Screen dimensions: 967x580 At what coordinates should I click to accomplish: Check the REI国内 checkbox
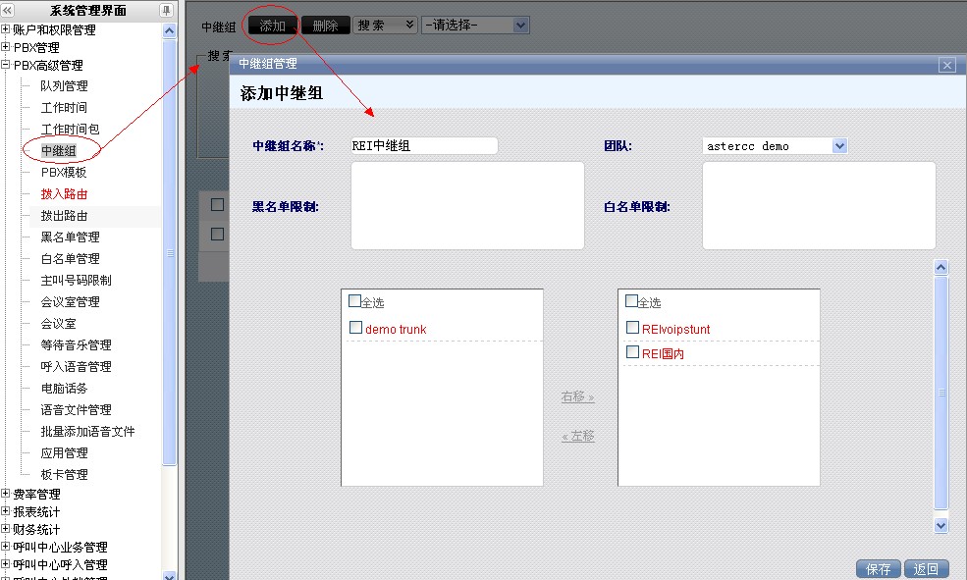click(633, 351)
